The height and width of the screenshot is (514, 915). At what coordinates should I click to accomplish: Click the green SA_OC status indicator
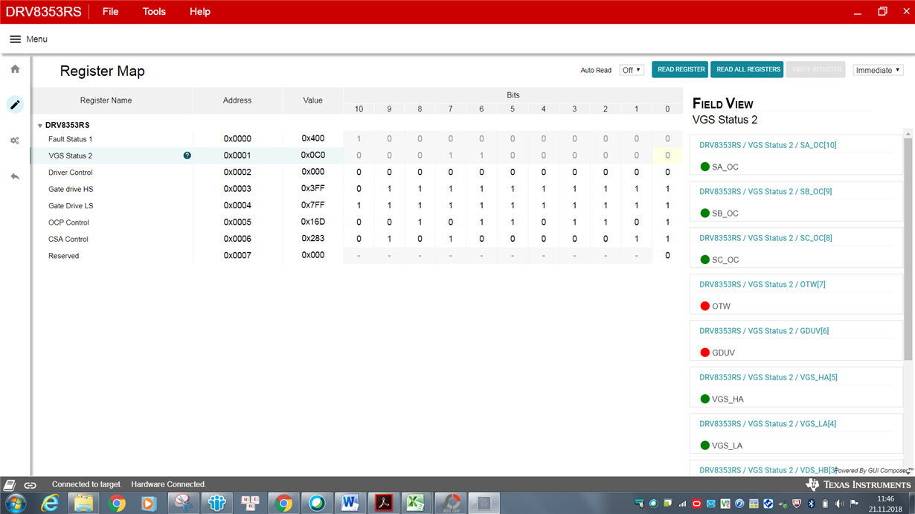pyautogui.click(x=705, y=167)
